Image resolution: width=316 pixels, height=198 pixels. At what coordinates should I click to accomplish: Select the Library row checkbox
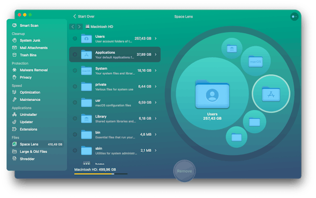tap(75, 118)
